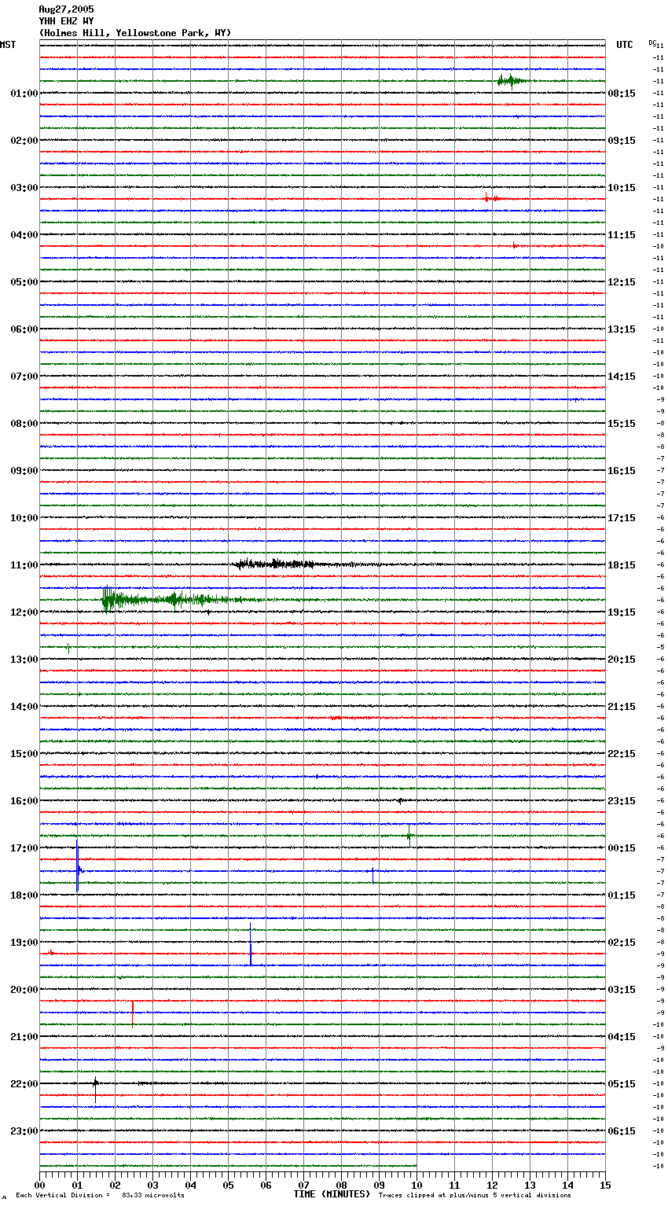Click the 02:00 MST row label

coord(24,141)
